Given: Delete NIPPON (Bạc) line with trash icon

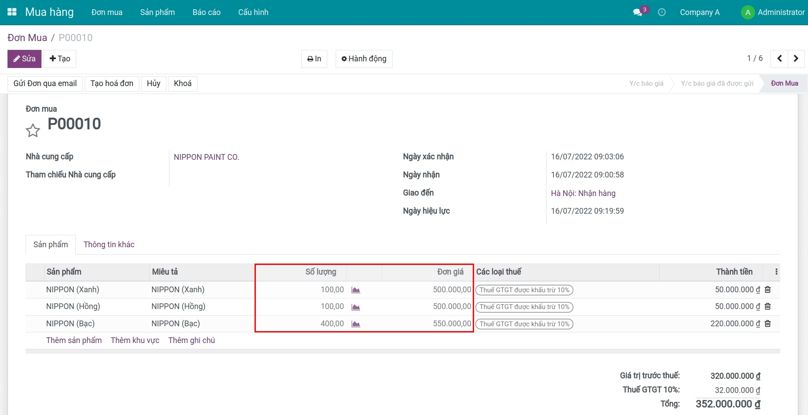Looking at the screenshot, I should tap(768, 324).
